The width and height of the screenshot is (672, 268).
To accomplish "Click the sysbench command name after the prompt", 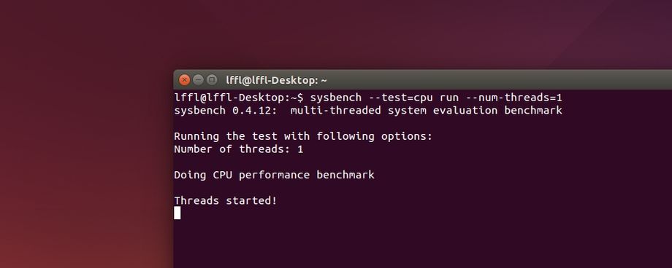I will tap(335, 98).
